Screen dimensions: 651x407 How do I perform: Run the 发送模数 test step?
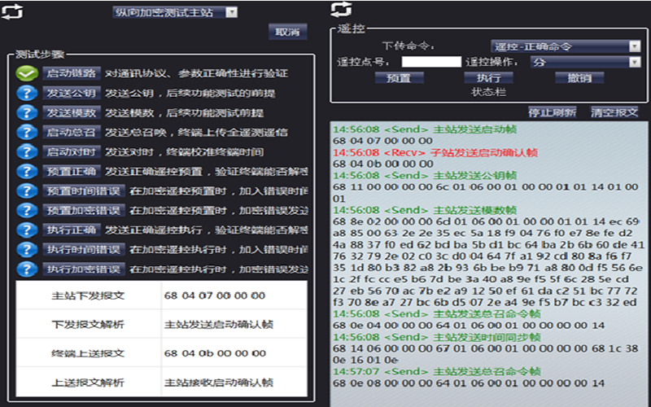[x=71, y=112]
